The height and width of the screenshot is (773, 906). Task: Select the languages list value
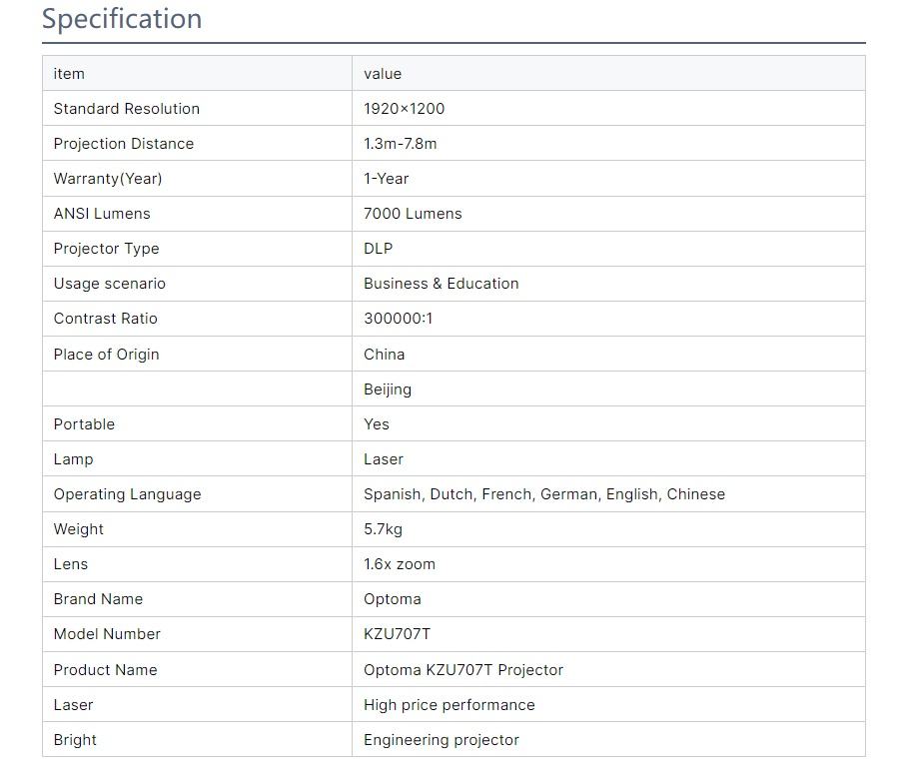[x=543, y=494]
